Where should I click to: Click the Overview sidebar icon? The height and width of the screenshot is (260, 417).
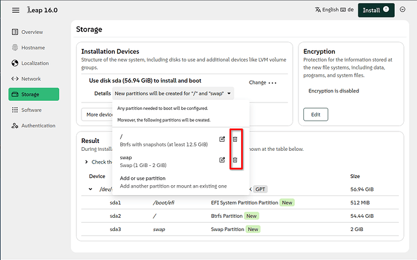tap(15, 32)
